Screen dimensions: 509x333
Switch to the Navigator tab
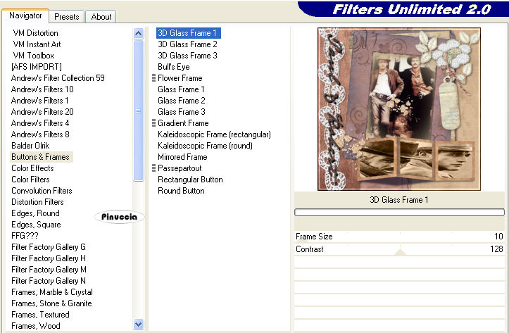pos(25,15)
